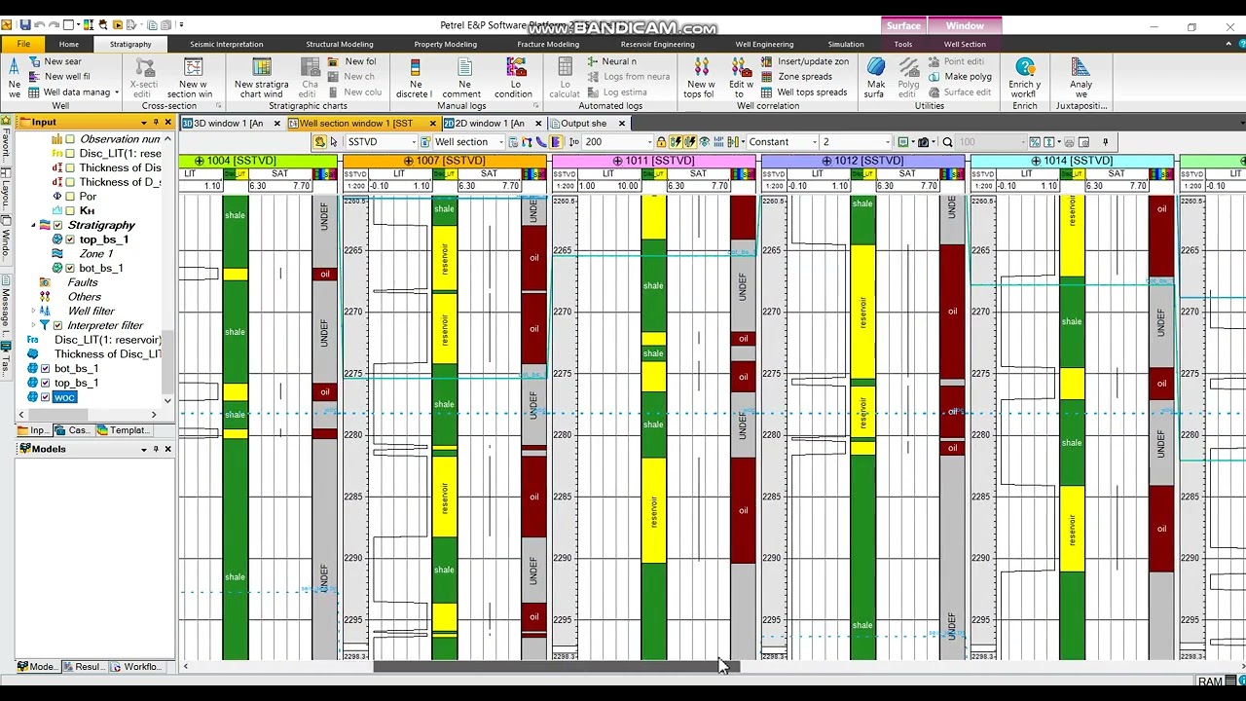The image size is (1246, 701).
Task: Uncheck bot_bs_1 under Stratigraphy
Action: 70,269
